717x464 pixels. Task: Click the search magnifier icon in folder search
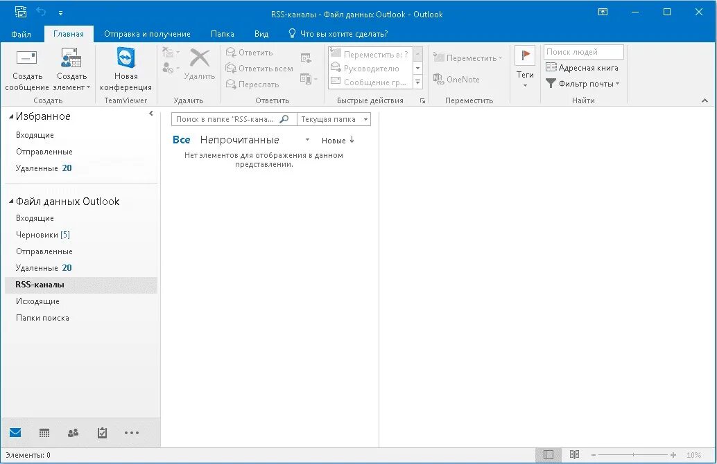pyautogui.click(x=284, y=119)
